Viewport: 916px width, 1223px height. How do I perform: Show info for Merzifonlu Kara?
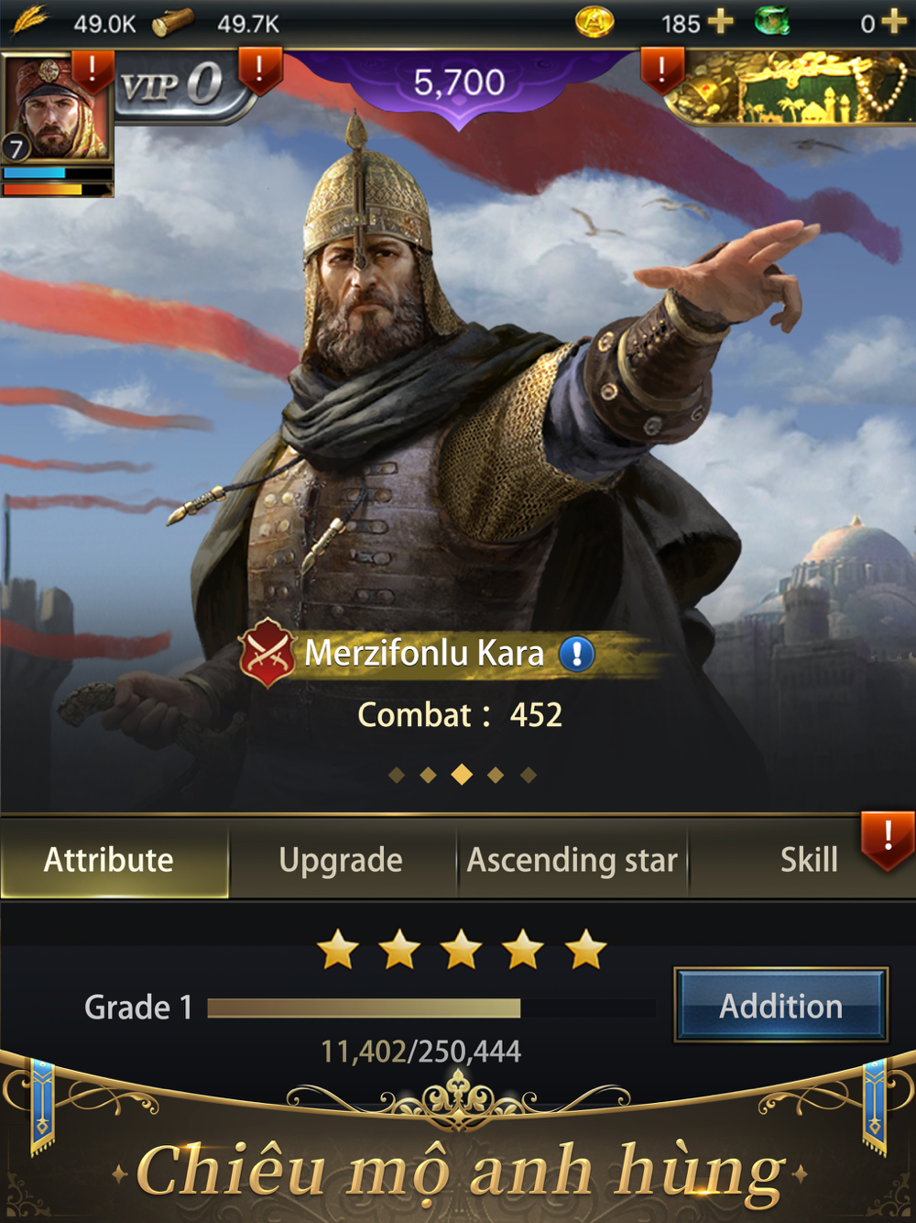tap(576, 654)
